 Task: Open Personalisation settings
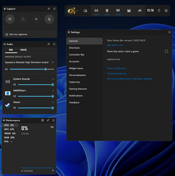coord(84,75)
